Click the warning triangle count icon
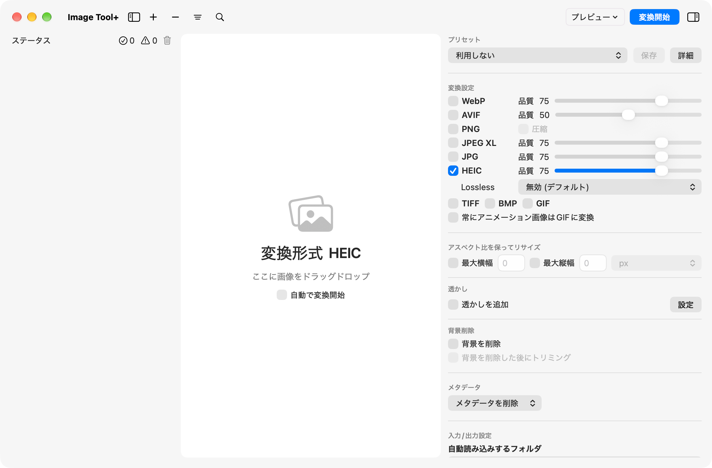The height and width of the screenshot is (468, 712). click(x=145, y=41)
